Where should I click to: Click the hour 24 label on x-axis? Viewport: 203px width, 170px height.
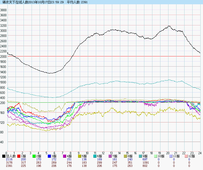tap(200, 153)
